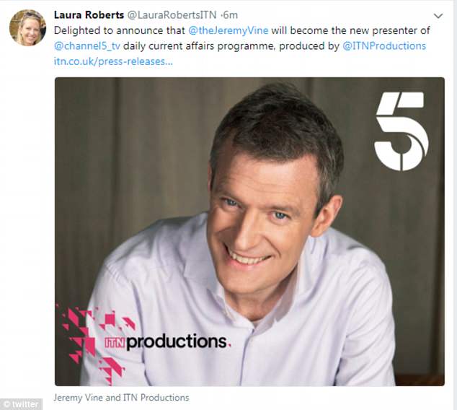Viewport: 457px width, 410px height.
Task: Click the 'Delighted to announce that' text
Action: coord(120,30)
